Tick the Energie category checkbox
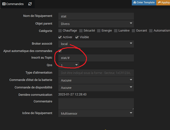170x130 pixels. 99,31
